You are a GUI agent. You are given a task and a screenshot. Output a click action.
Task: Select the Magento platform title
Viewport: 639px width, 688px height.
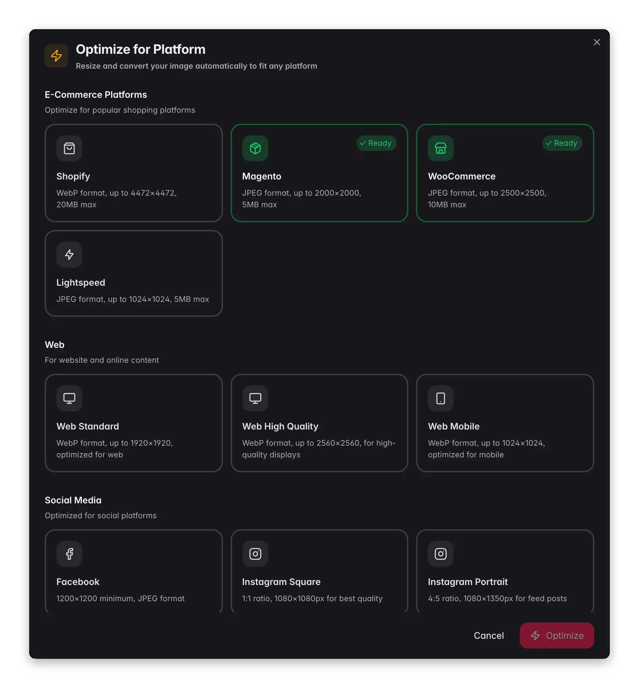[x=262, y=176]
